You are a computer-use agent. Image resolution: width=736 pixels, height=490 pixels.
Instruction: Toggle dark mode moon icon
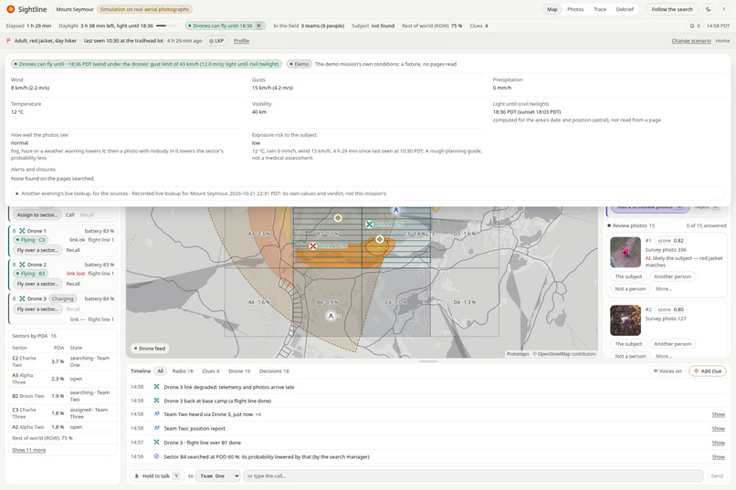(709, 9)
